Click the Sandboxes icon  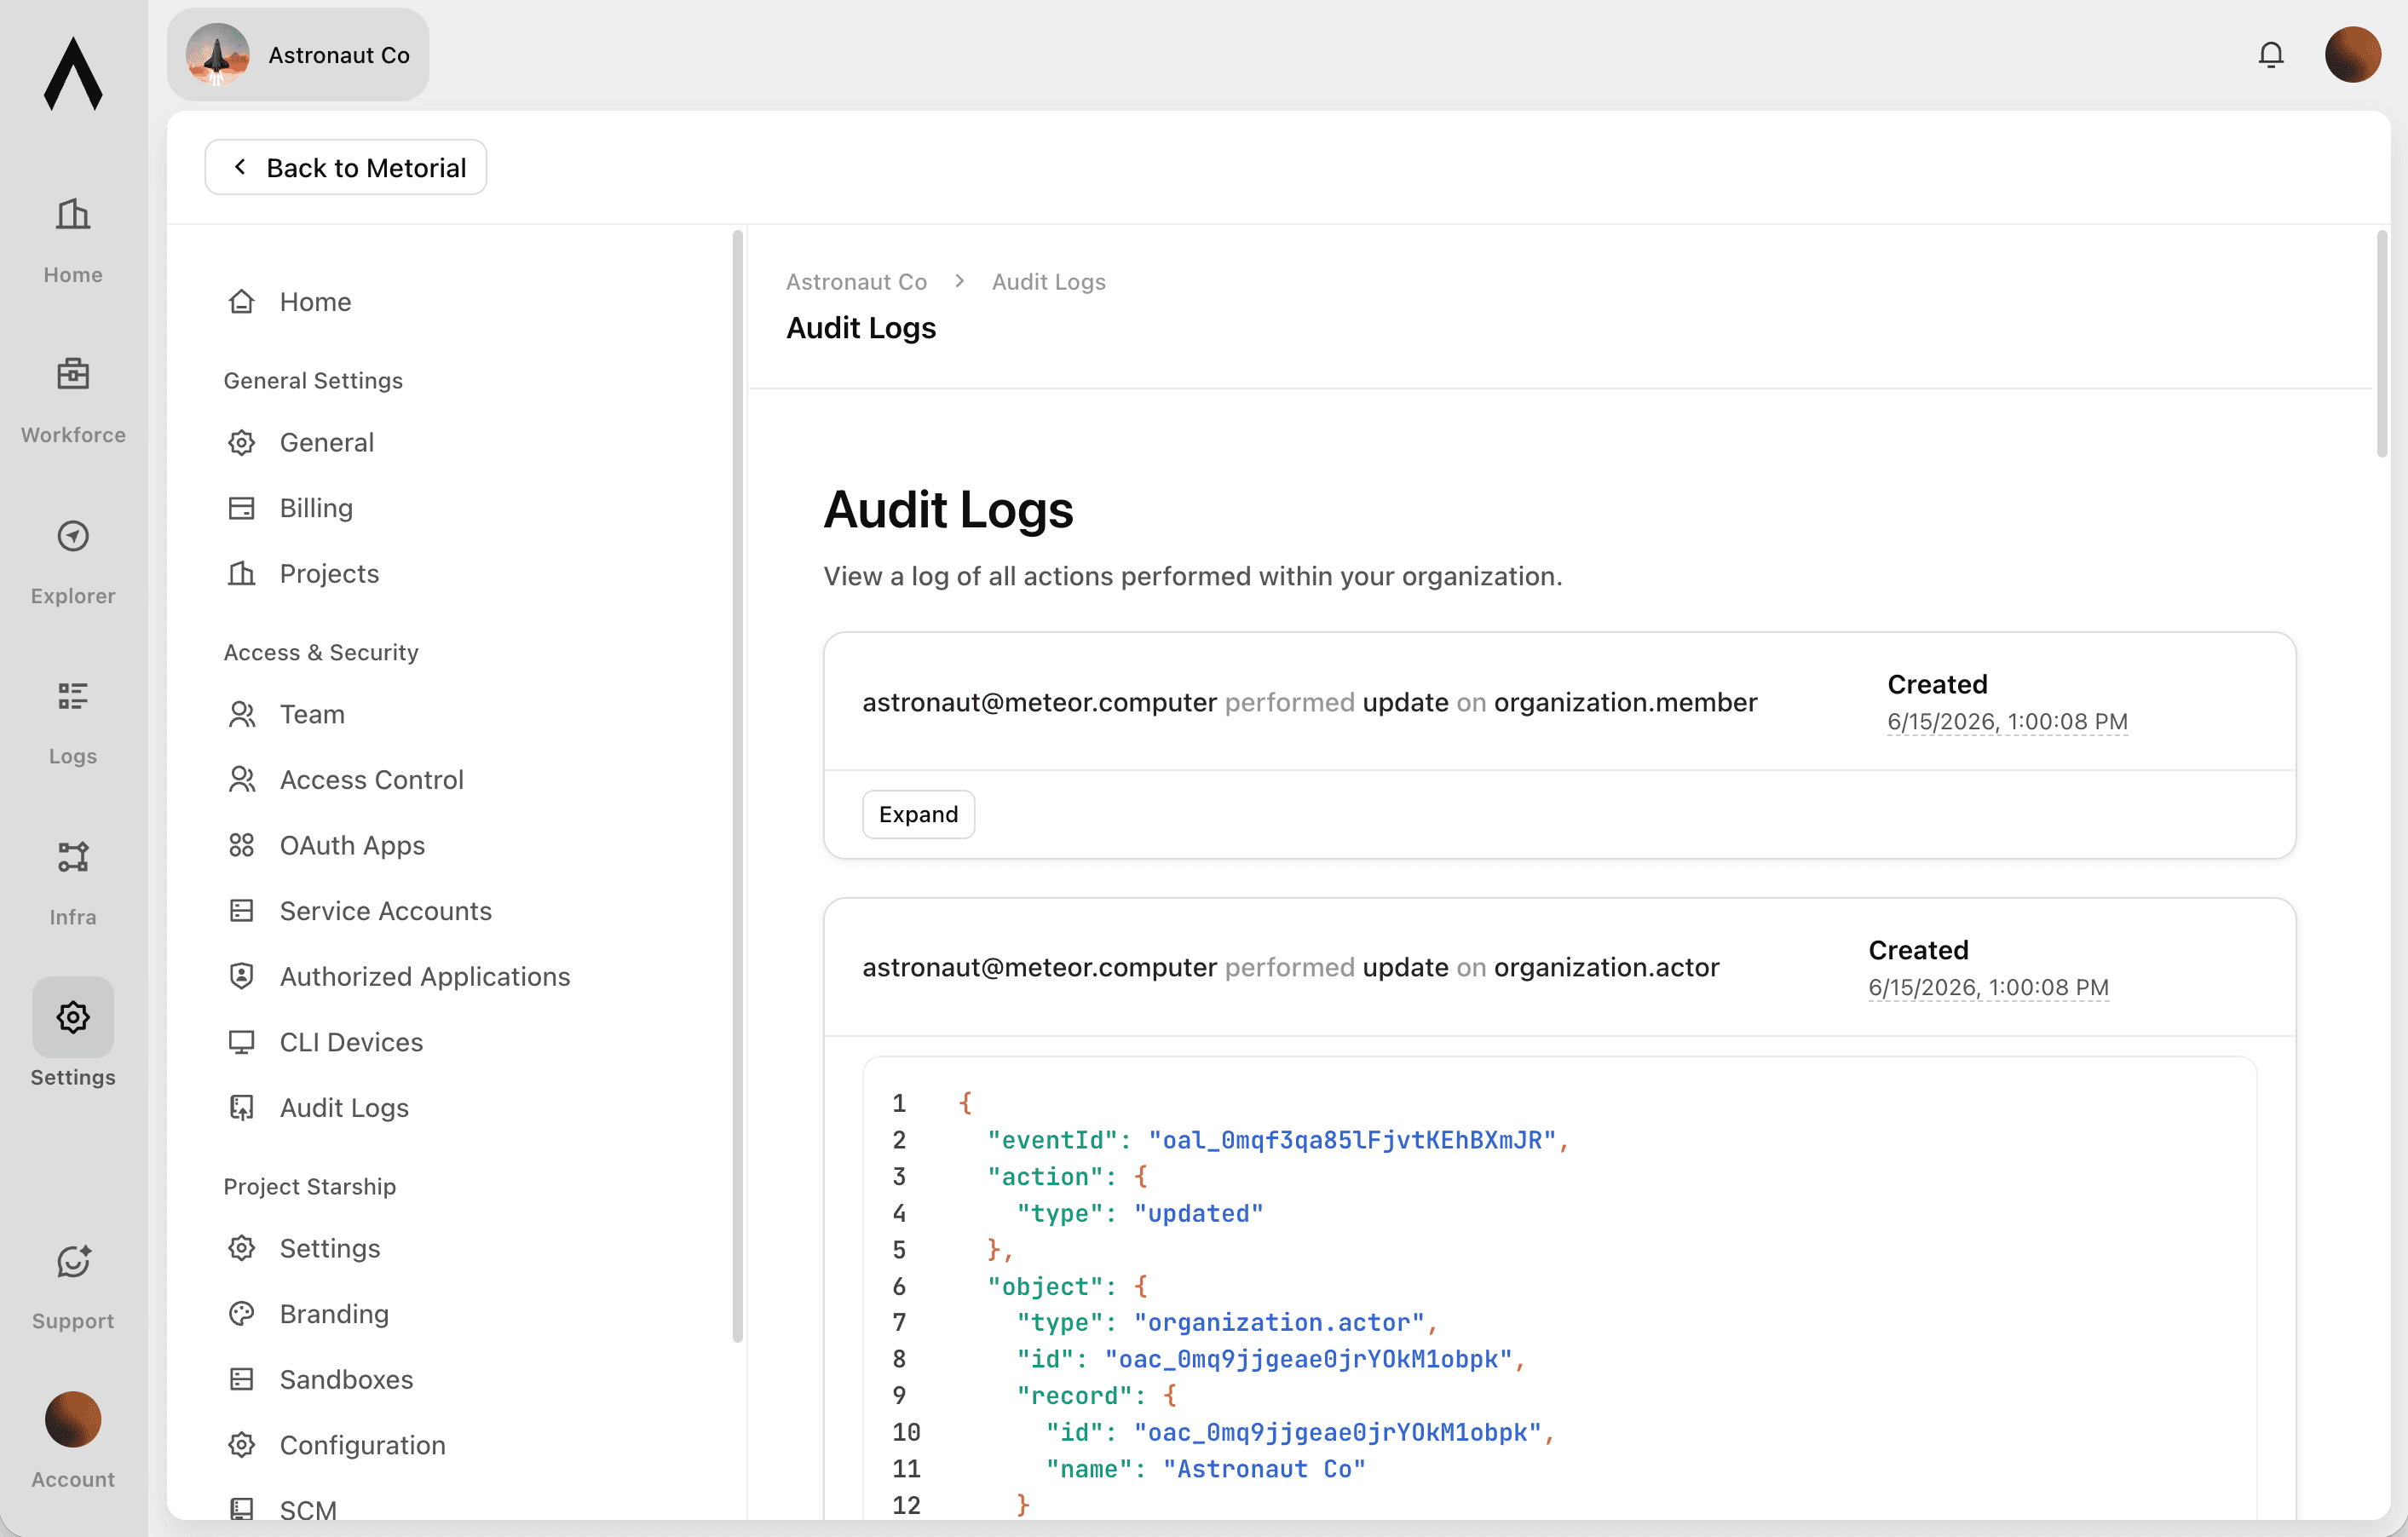[242, 1380]
